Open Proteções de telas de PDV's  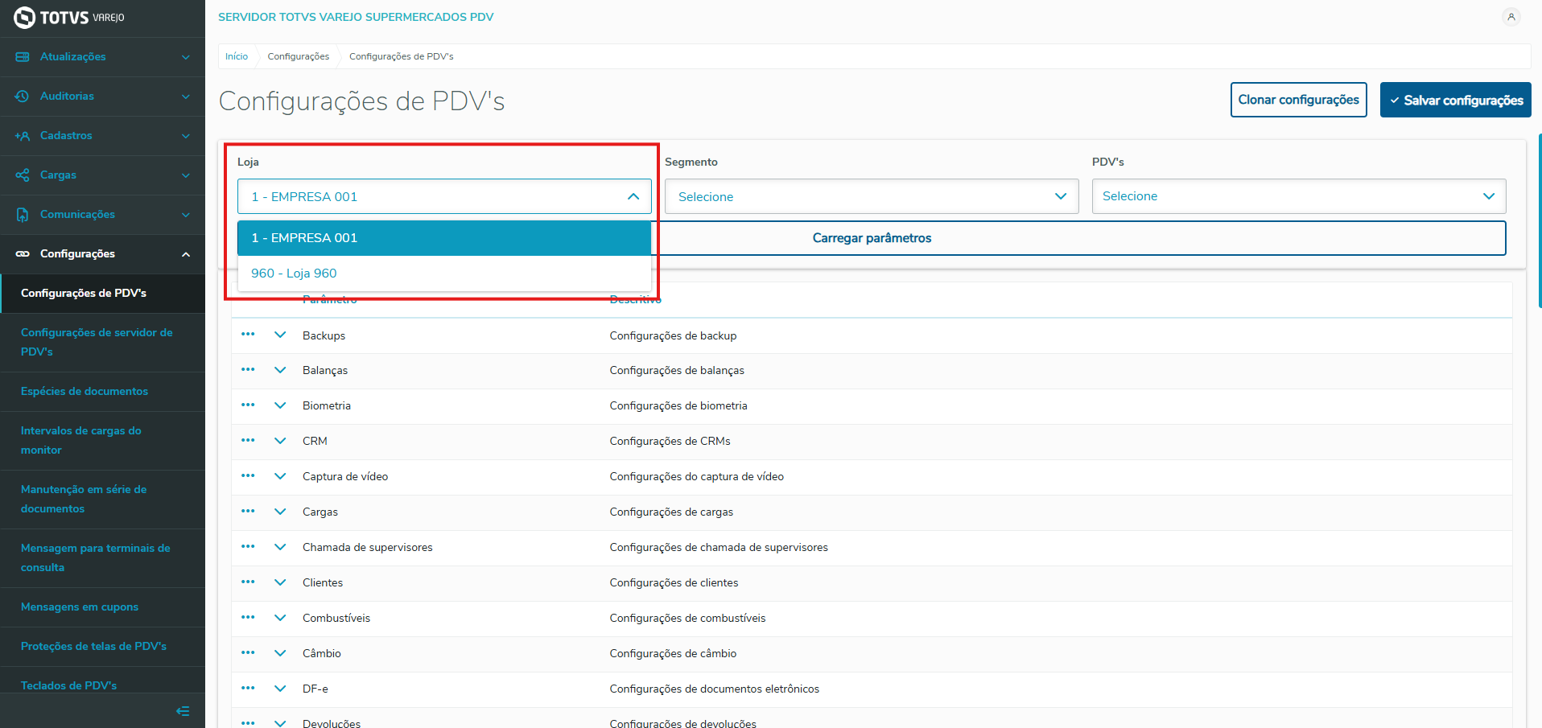click(103, 647)
